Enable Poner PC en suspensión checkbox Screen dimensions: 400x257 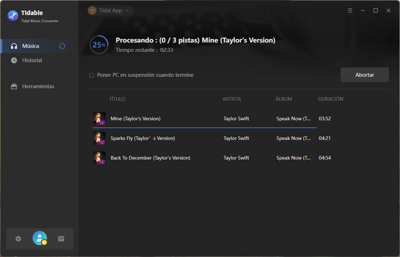tap(91, 75)
